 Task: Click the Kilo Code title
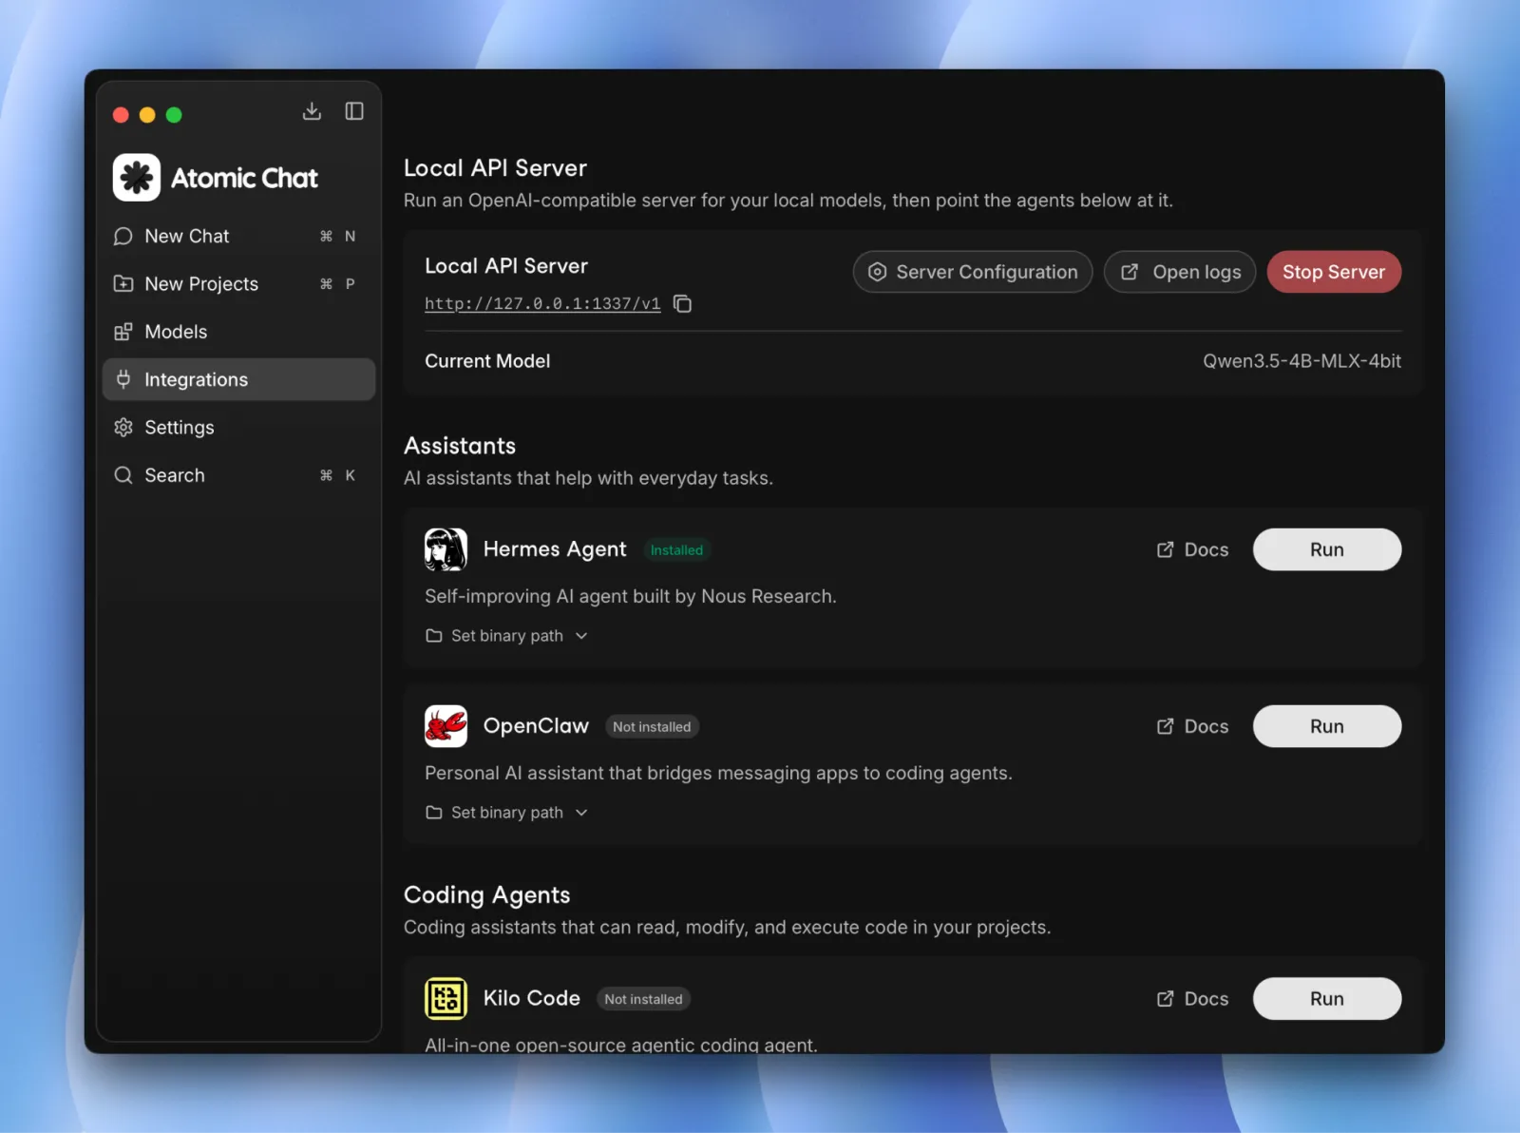coord(532,998)
